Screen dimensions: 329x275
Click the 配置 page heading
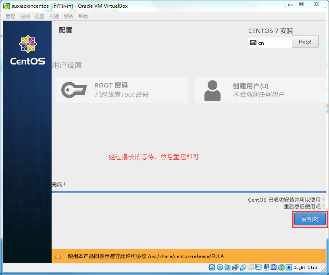[x=65, y=30]
